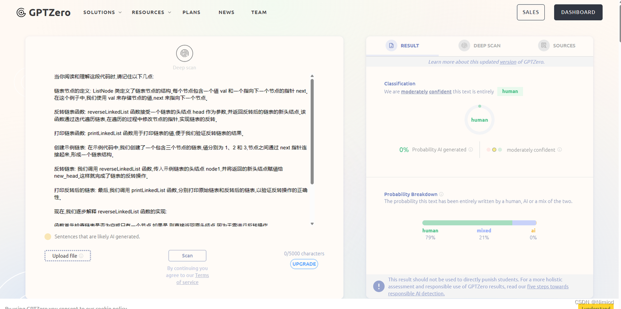This screenshot has width=621, height=309.
Task: Click the yellow AI-generated sentence legend dot
Action: click(48, 237)
